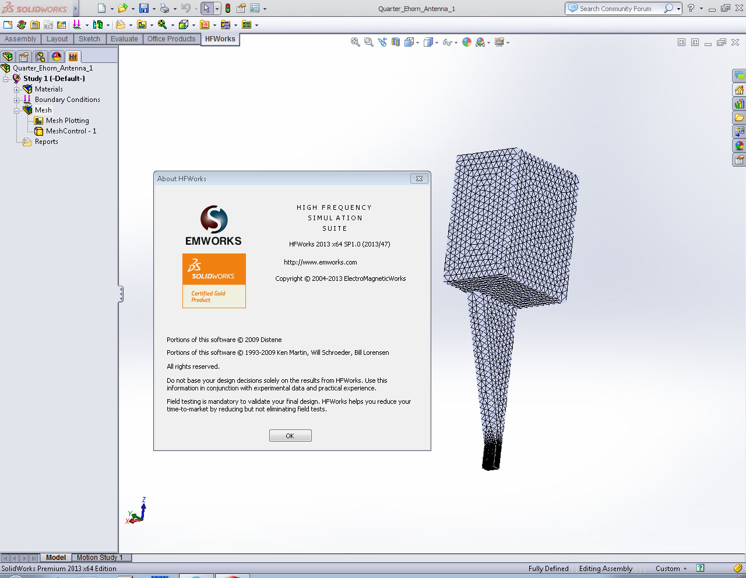The height and width of the screenshot is (578, 746).
Task: Open dropdown arrow next to Open file
Action: pyautogui.click(x=133, y=9)
